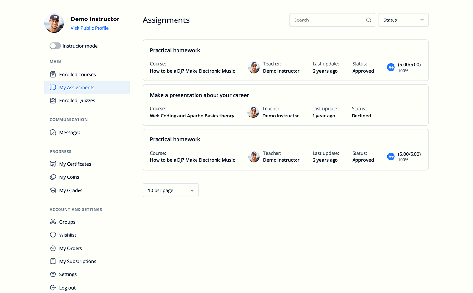Click the Settings gear icon in sidebar
This screenshot has width=473, height=293.
click(x=53, y=275)
